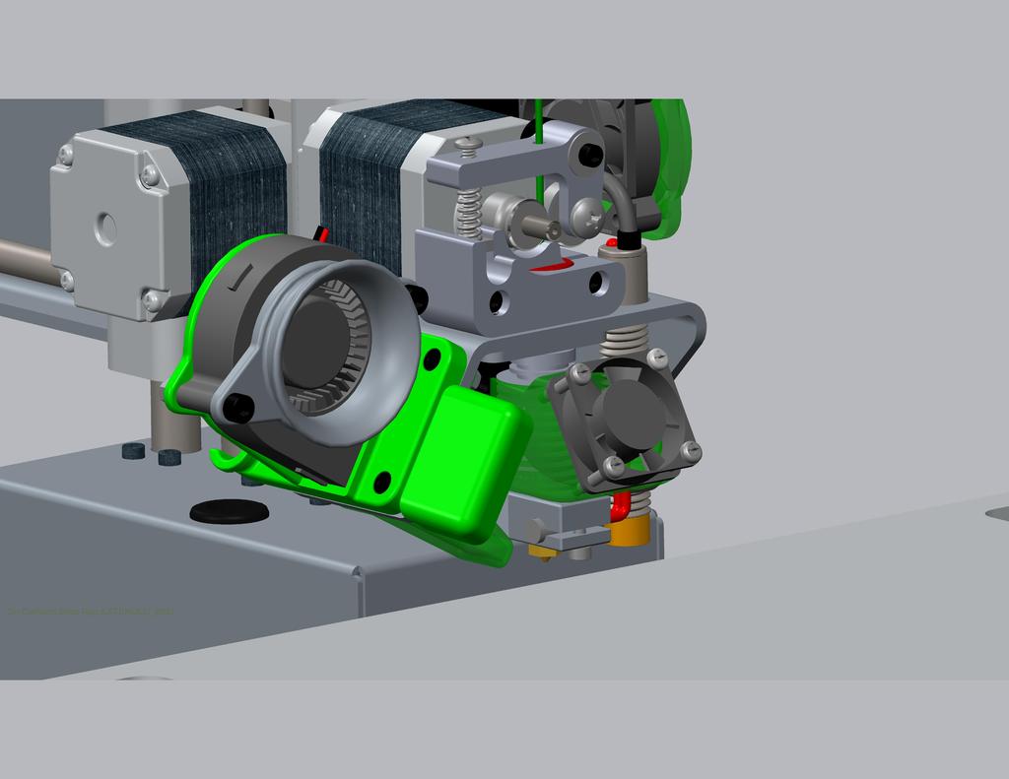Click the brass nozzle tip
Screen dimensions: 1009x779
pyautogui.click(x=543, y=553)
